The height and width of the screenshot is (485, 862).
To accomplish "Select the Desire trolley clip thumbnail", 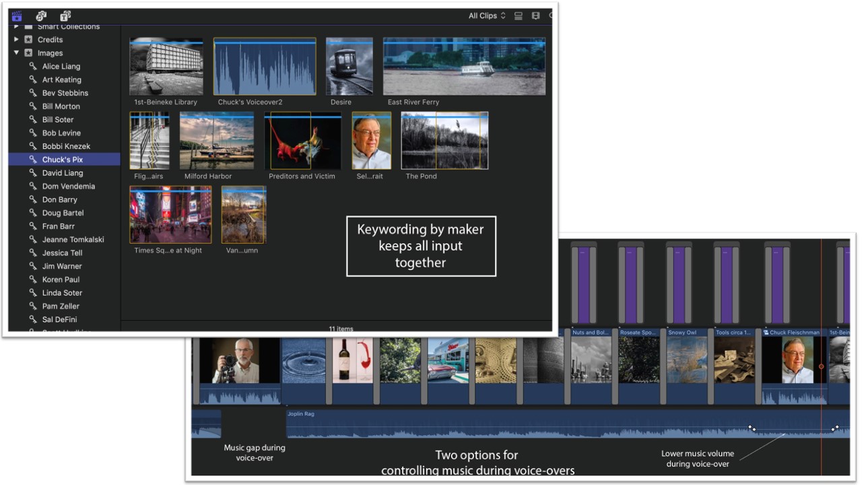I will pos(350,66).
